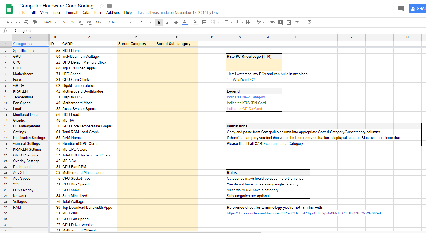Click the Insert chart icon
Viewport: 426px width, 233px height.
(289, 22)
